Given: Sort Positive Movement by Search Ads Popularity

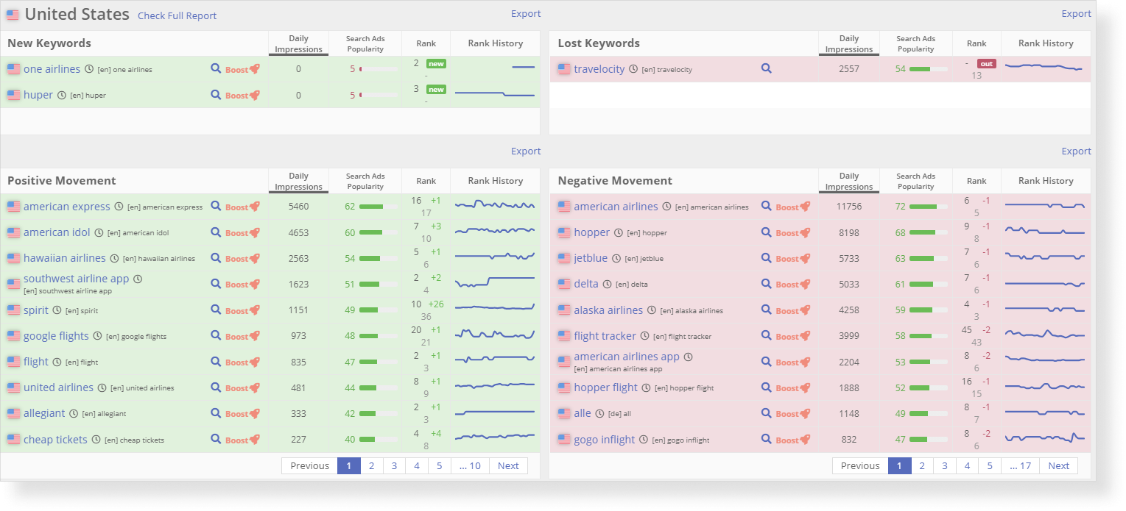Looking at the screenshot, I should click(365, 182).
